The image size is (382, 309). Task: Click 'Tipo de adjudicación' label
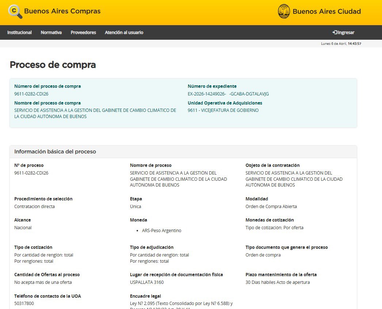[x=152, y=247]
